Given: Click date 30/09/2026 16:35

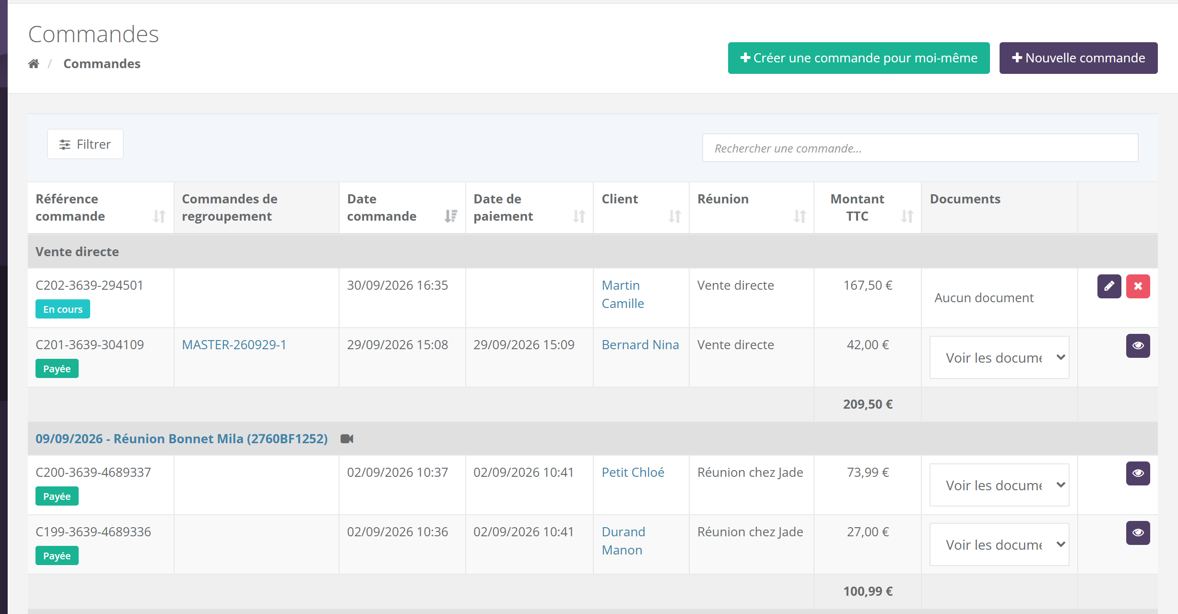Looking at the screenshot, I should click(x=398, y=285).
